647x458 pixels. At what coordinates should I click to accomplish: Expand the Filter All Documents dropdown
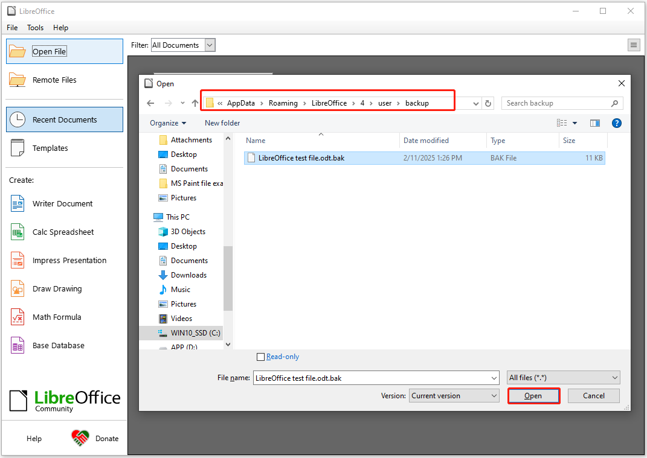(x=210, y=45)
